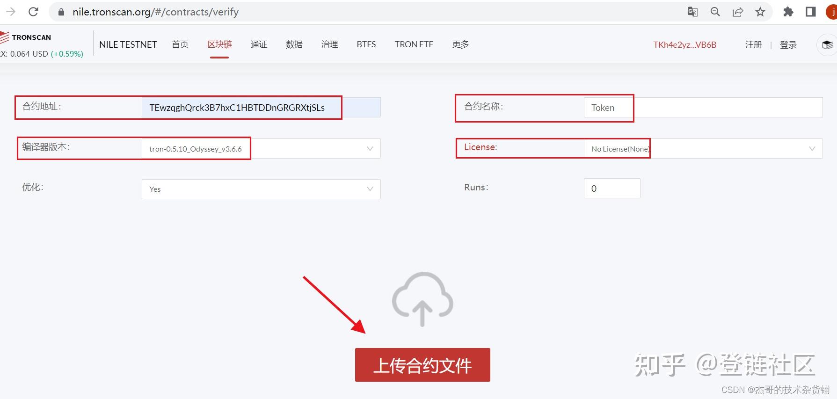837x399 pixels.
Task: Expand the License dropdown
Action: [x=703, y=149]
